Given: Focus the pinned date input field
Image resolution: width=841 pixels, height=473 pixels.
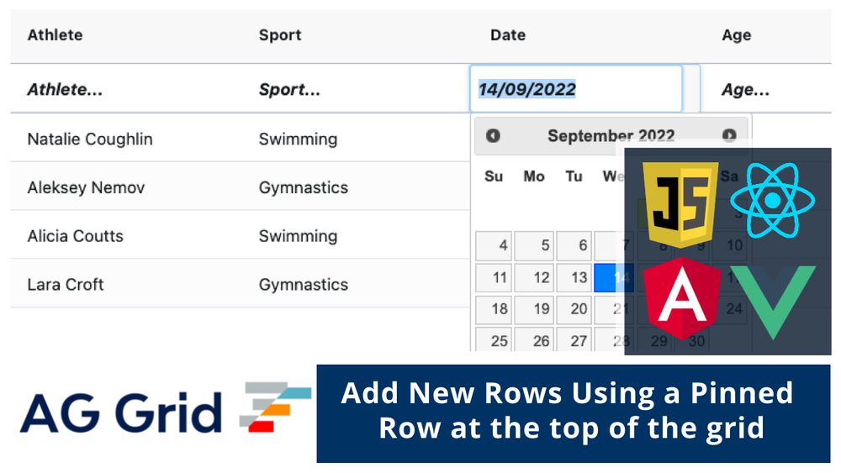Looking at the screenshot, I should pyautogui.click(x=575, y=89).
